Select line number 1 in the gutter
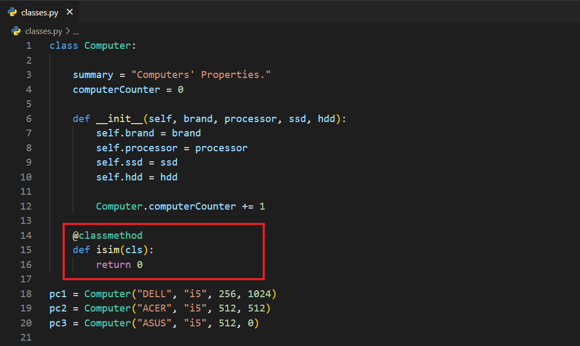Screen dimensions: 580x346 29,46
